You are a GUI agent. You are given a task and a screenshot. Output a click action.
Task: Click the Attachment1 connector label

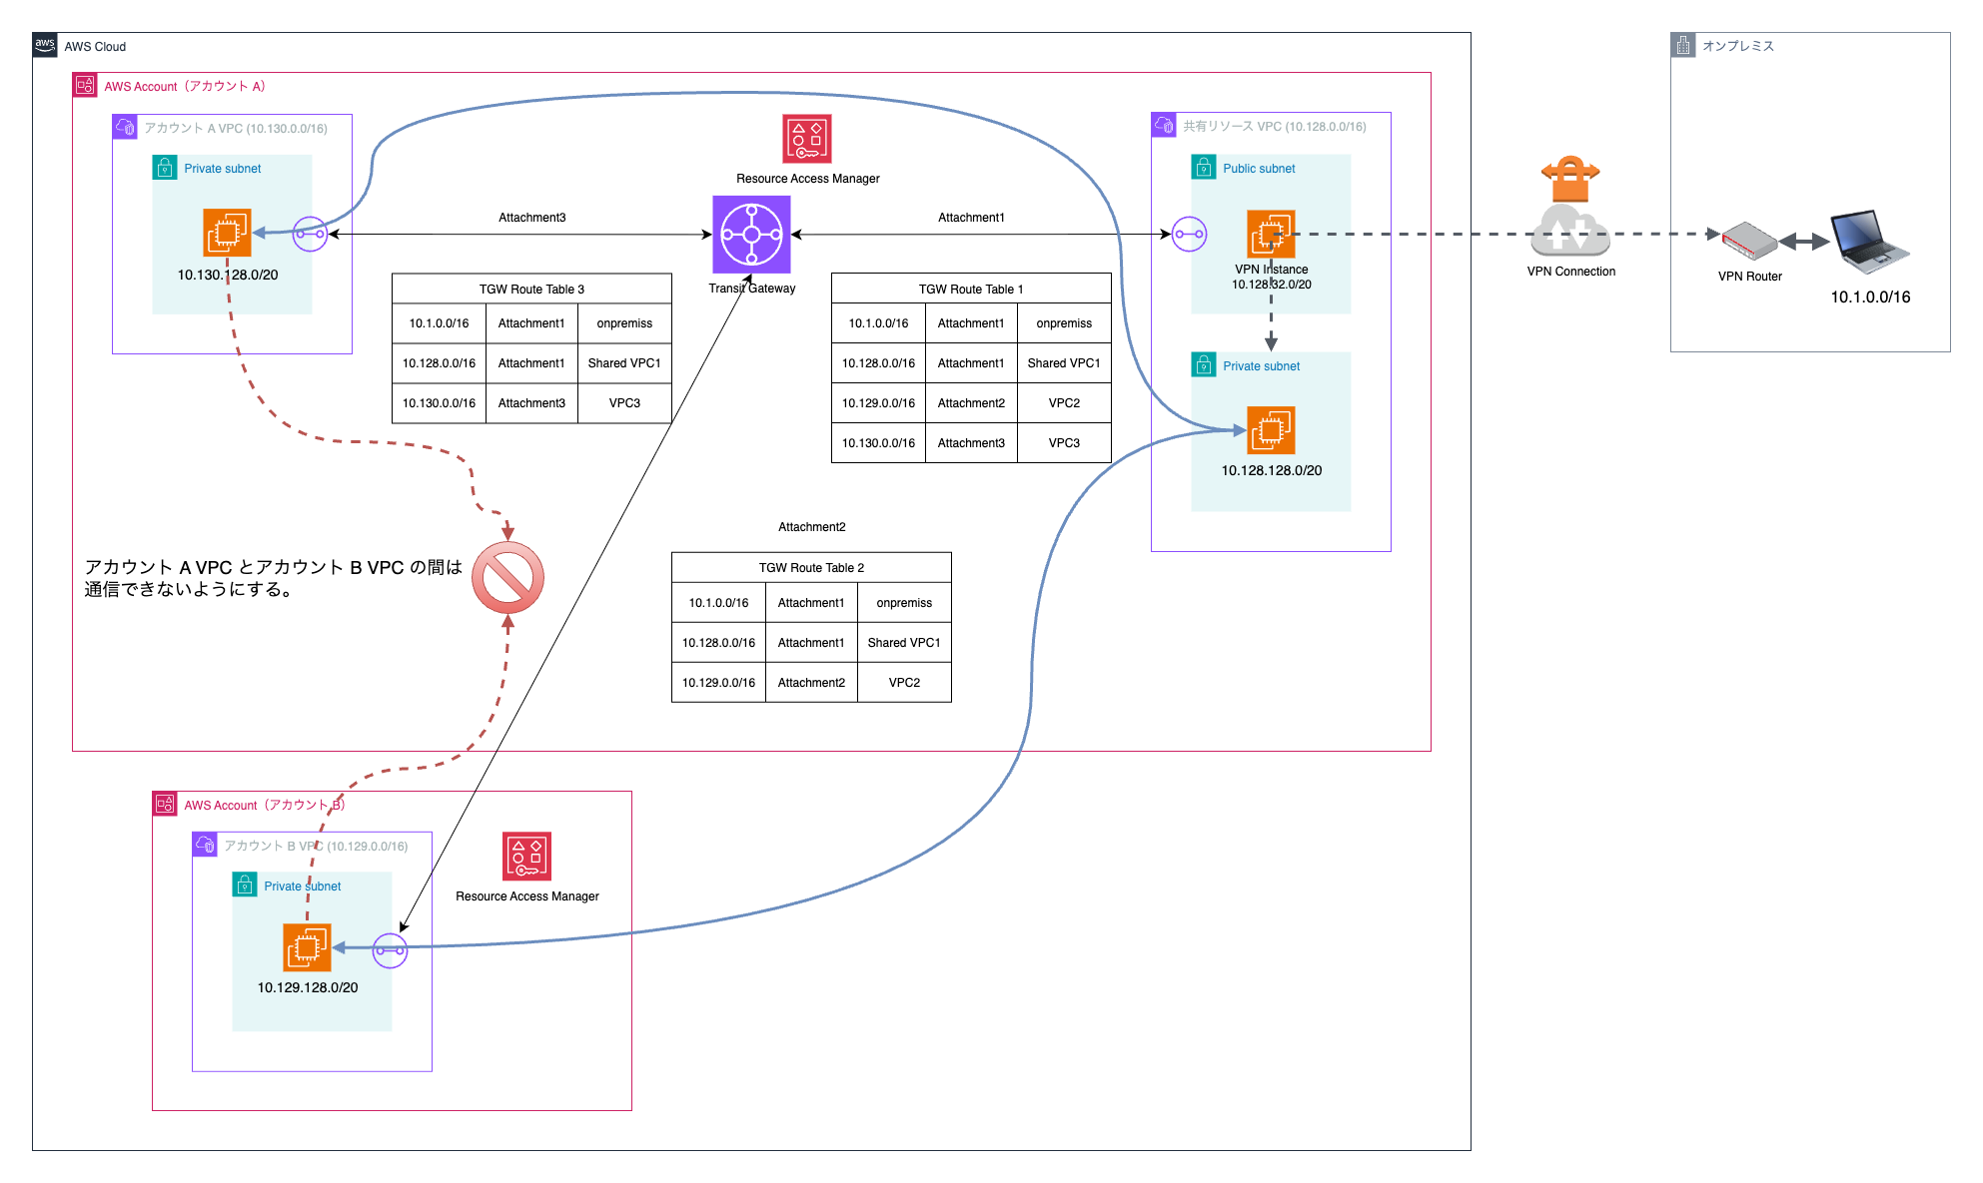pos(971,218)
